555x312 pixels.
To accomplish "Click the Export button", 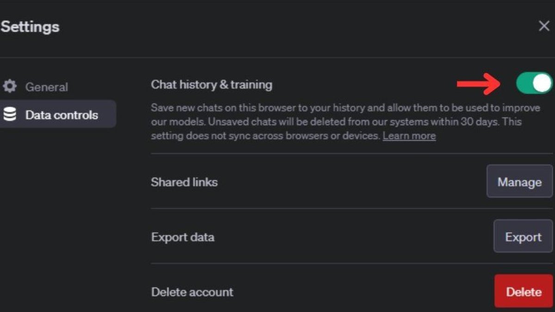I will pyautogui.click(x=523, y=237).
